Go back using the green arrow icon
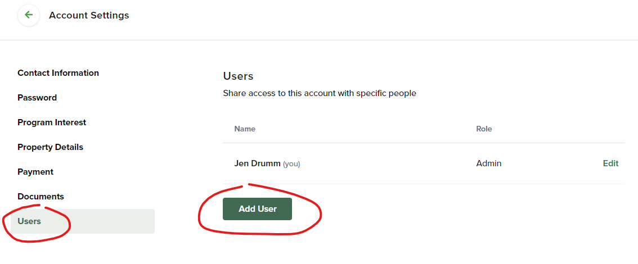 [x=29, y=15]
